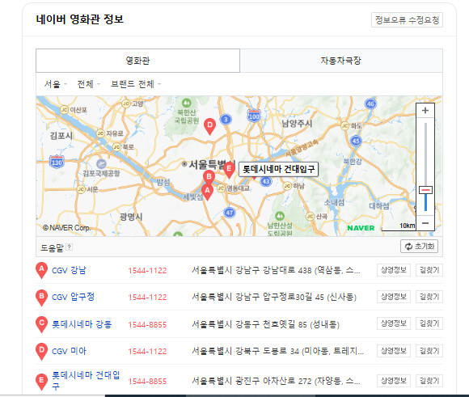Click highway 130 shield on map
The width and height of the screenshot is (469, 397).
coord(57,162)
